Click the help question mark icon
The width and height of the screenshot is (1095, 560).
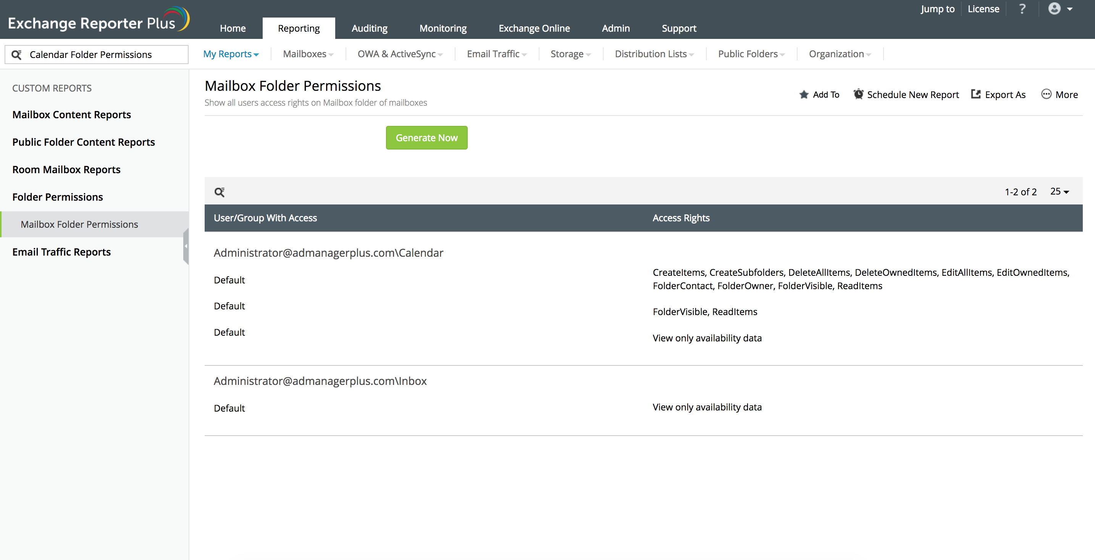tap(1022, 9)
